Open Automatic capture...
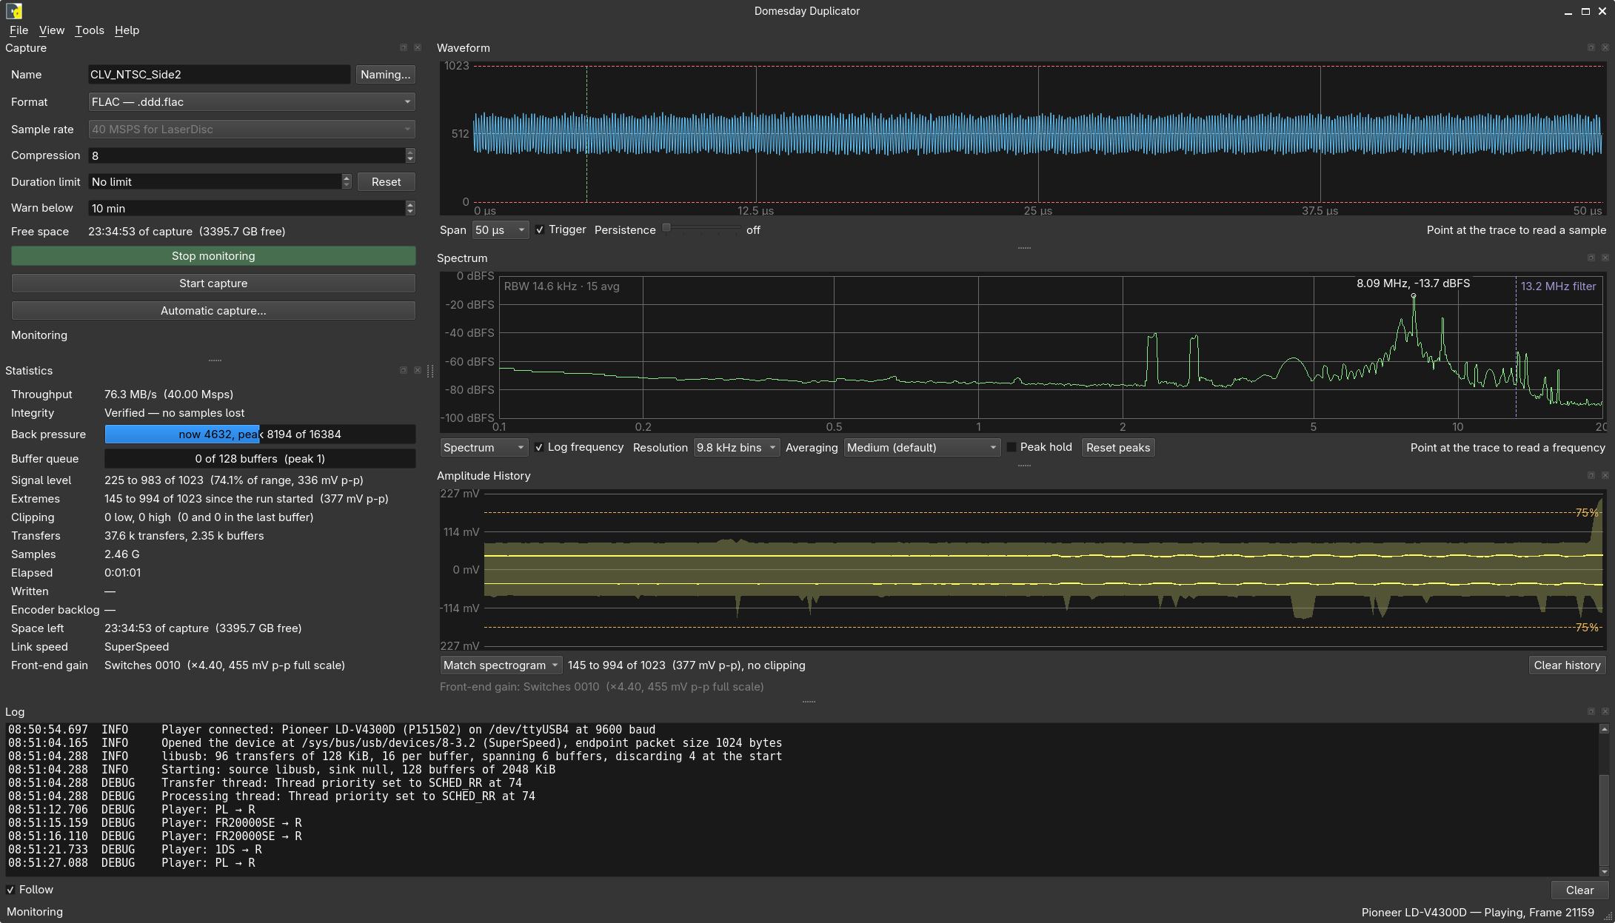 coord(213,311)
